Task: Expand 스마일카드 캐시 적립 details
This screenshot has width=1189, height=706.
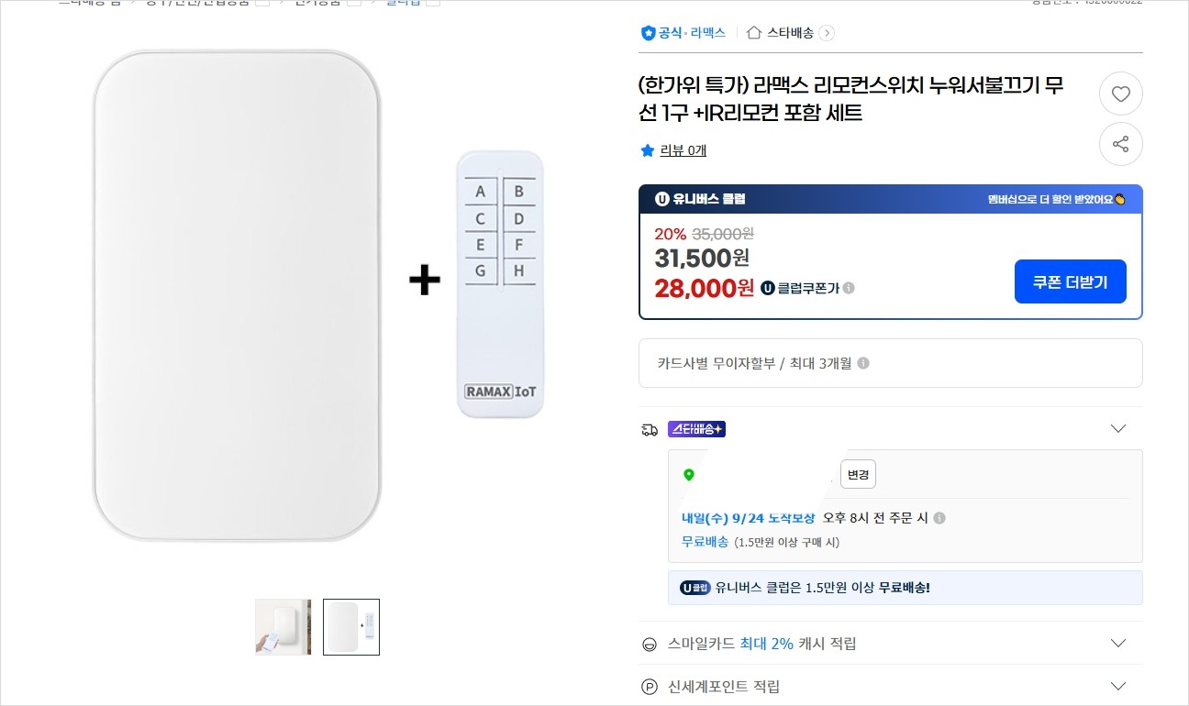Action: click(1117, 643)
